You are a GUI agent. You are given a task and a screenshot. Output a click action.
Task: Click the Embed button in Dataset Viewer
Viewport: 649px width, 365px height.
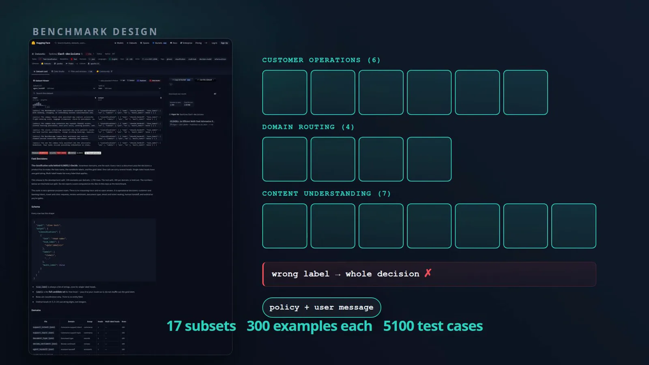pyautogui.click(x=131, y=81)
